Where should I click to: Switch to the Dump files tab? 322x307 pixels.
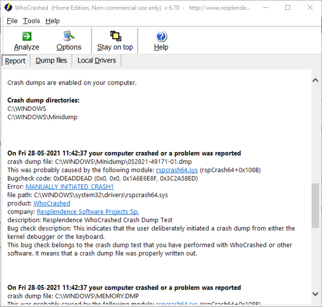tap(52, 61)
